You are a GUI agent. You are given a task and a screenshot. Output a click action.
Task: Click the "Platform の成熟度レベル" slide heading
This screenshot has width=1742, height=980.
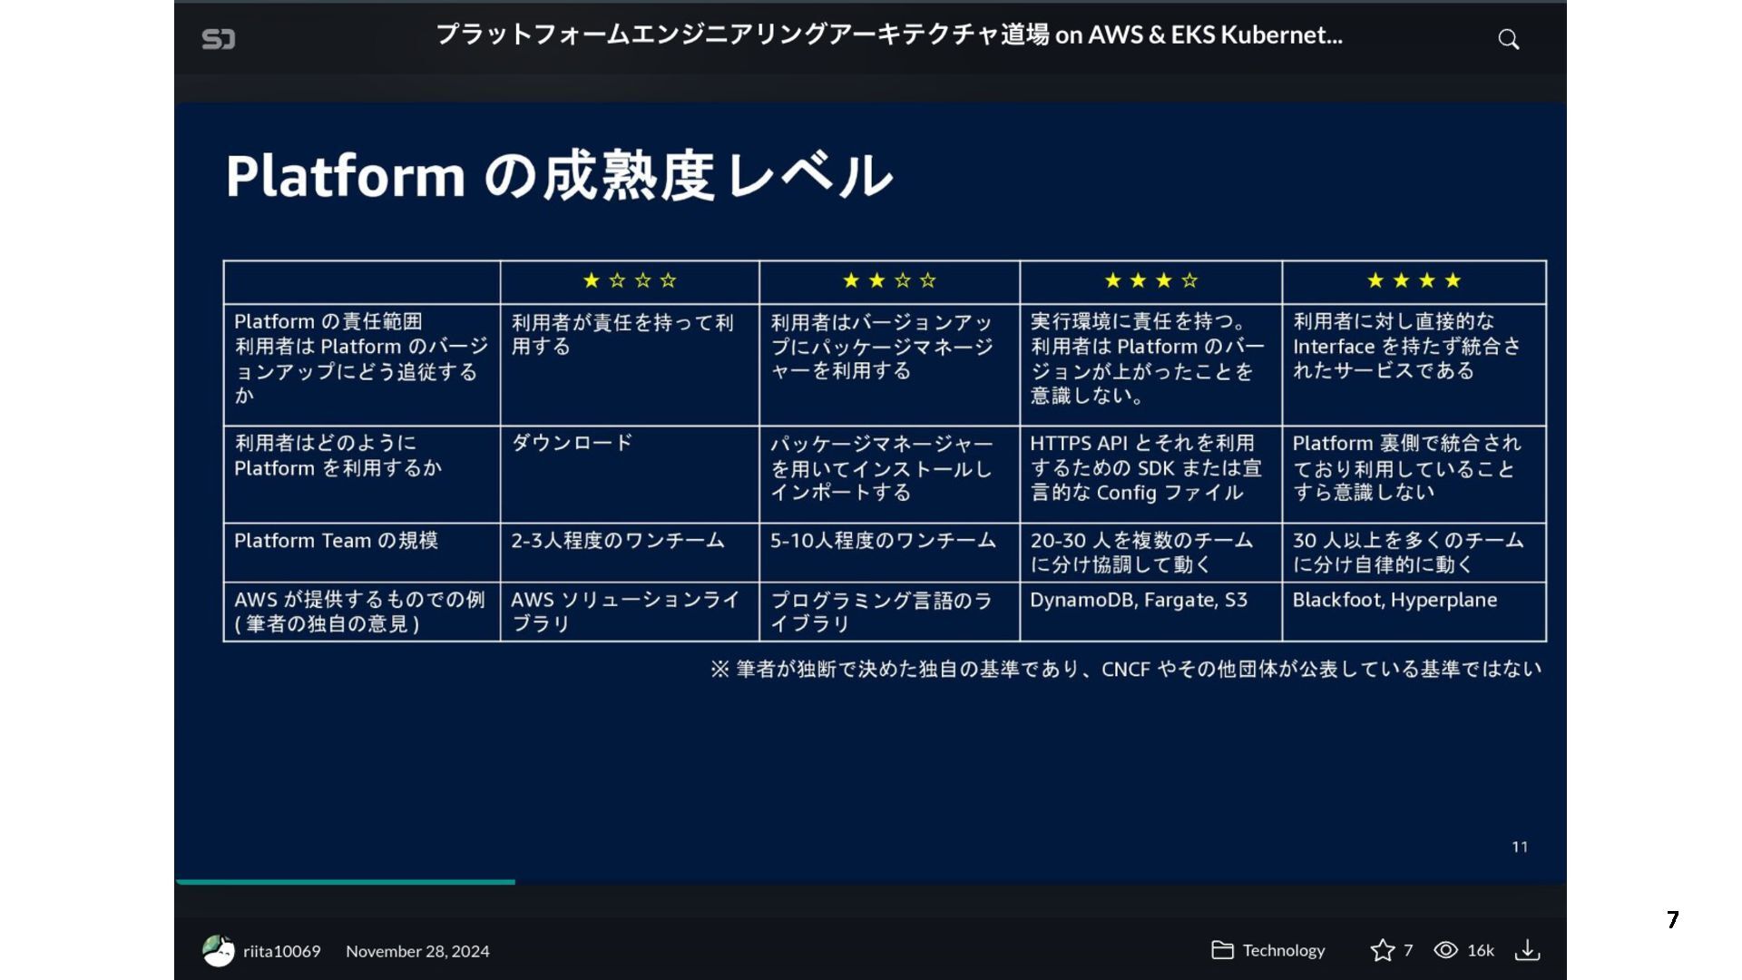[559, 175]
